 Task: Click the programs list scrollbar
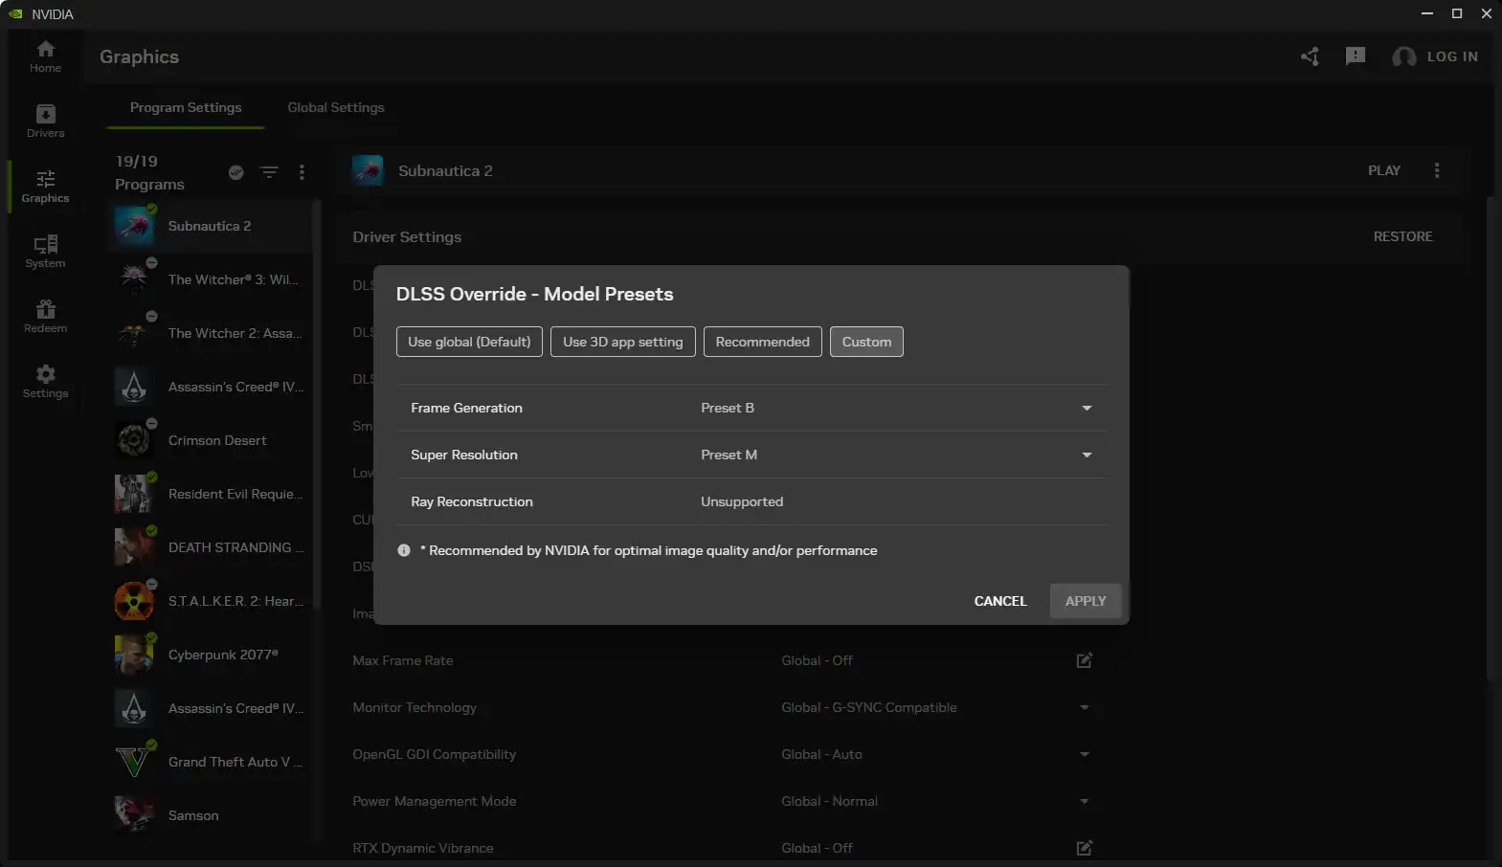[x=317, y=402]
